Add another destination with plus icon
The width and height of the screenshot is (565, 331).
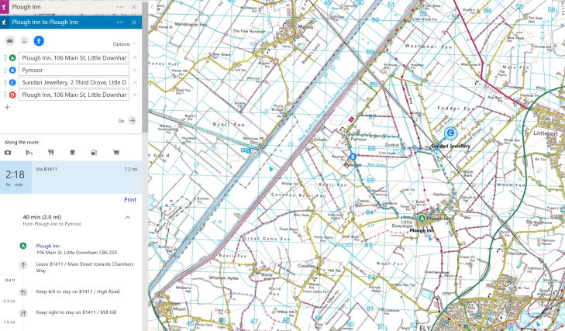[7, 107]
